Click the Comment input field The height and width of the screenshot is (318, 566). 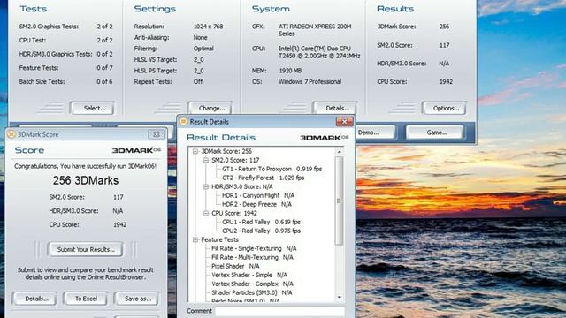point(280,311)
